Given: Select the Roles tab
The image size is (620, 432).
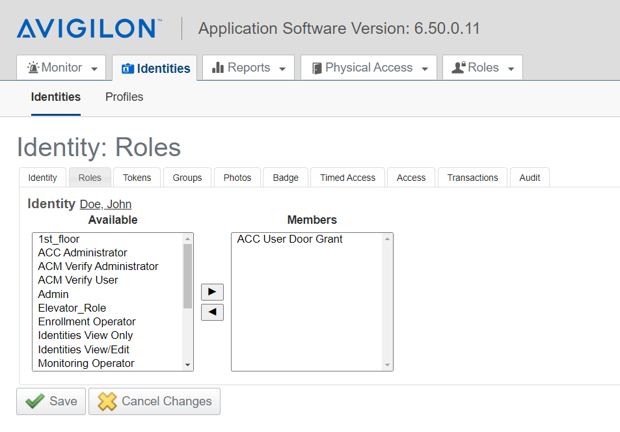Looking at the screenshot, I should coord(90,178).
